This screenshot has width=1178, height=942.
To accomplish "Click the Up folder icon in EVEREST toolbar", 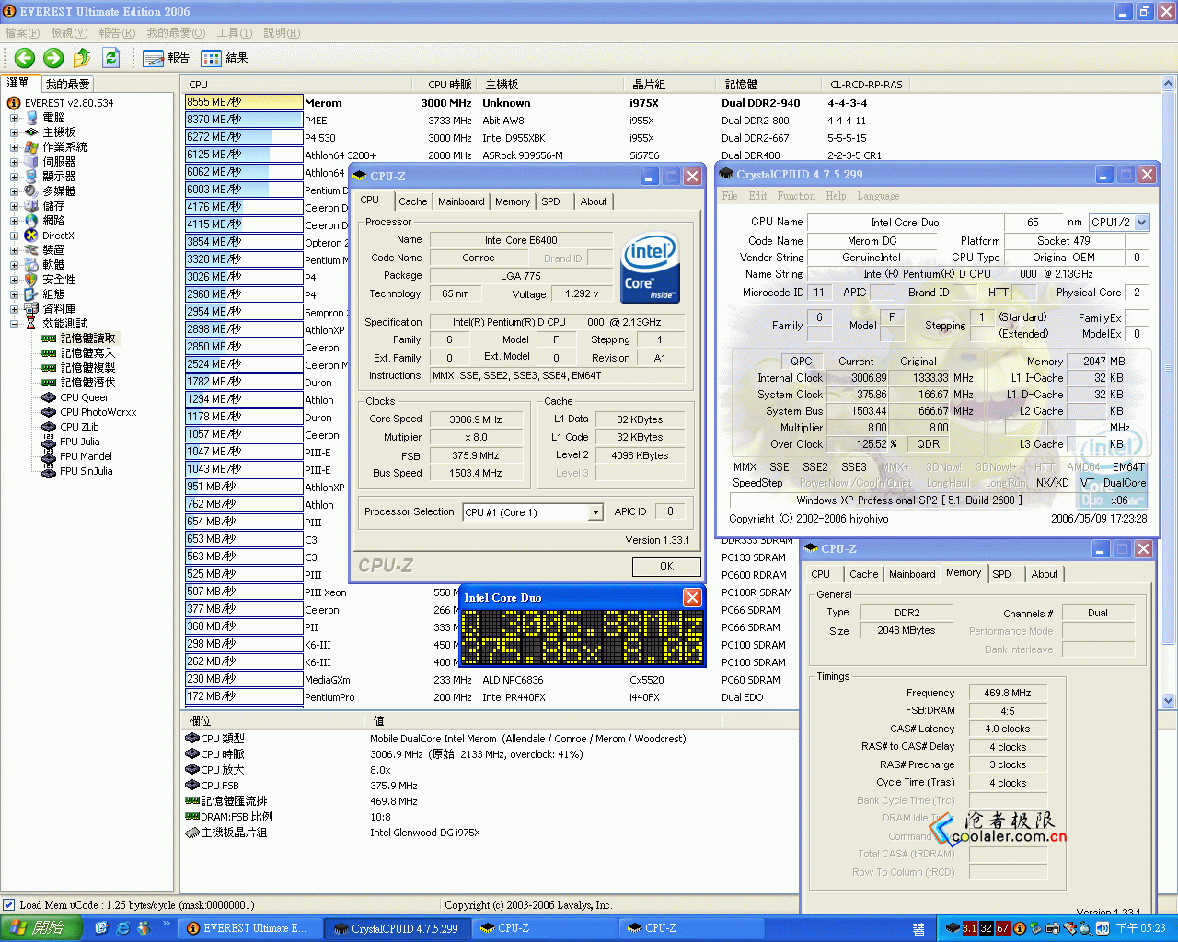I will click(x=82, y=58).
